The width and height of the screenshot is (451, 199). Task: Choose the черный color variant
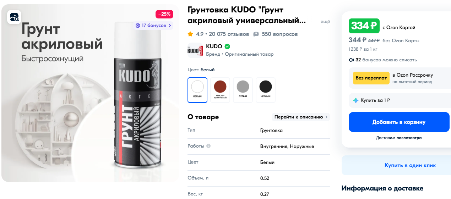click(266, 90)
